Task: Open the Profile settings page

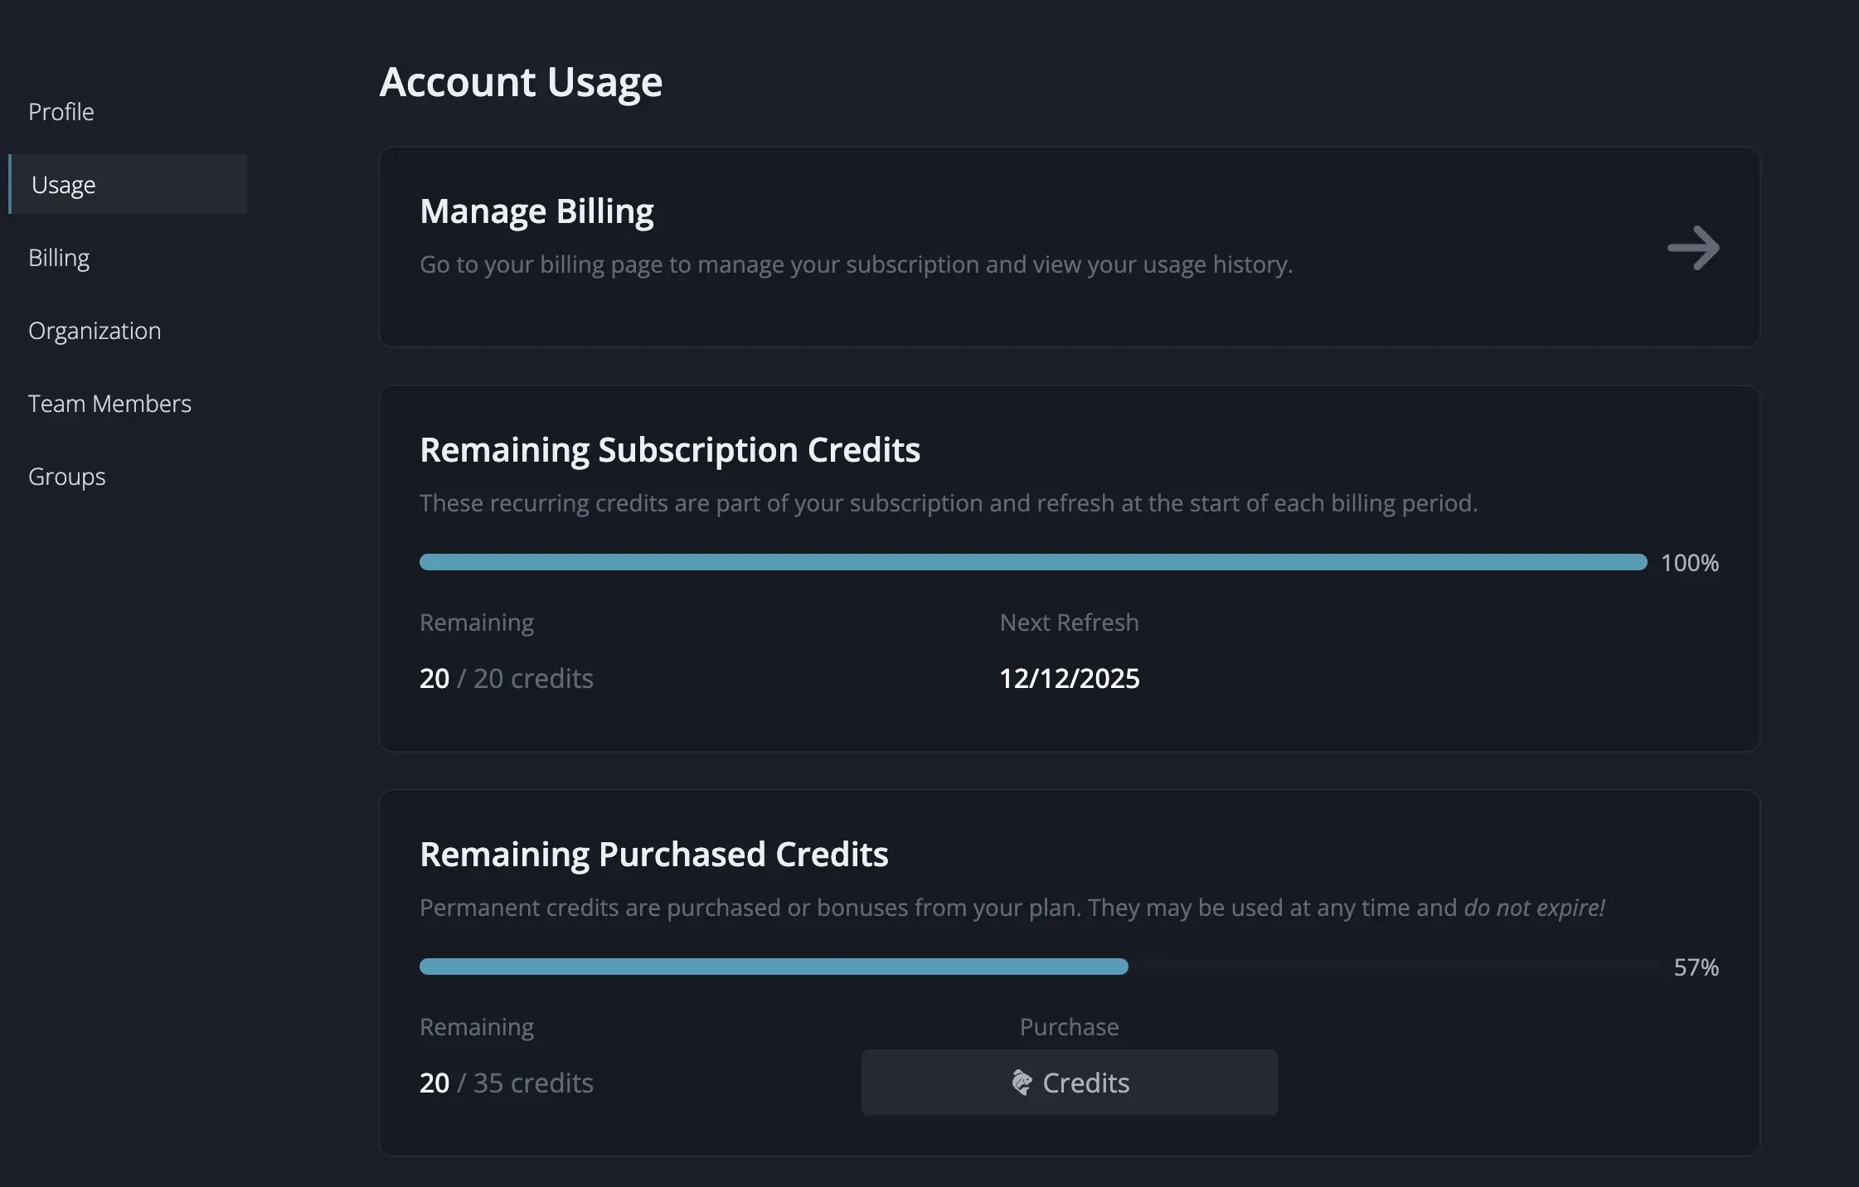Action: pyautogui.click(x=61, y=112)
